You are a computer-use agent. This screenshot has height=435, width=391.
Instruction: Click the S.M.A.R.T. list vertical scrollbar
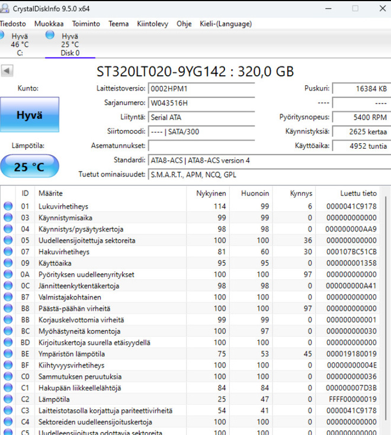pos(386,308)
